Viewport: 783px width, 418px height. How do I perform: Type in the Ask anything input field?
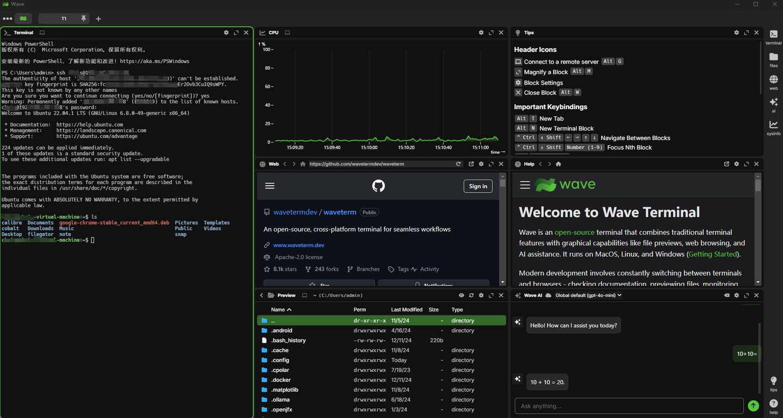coord(629,406)
